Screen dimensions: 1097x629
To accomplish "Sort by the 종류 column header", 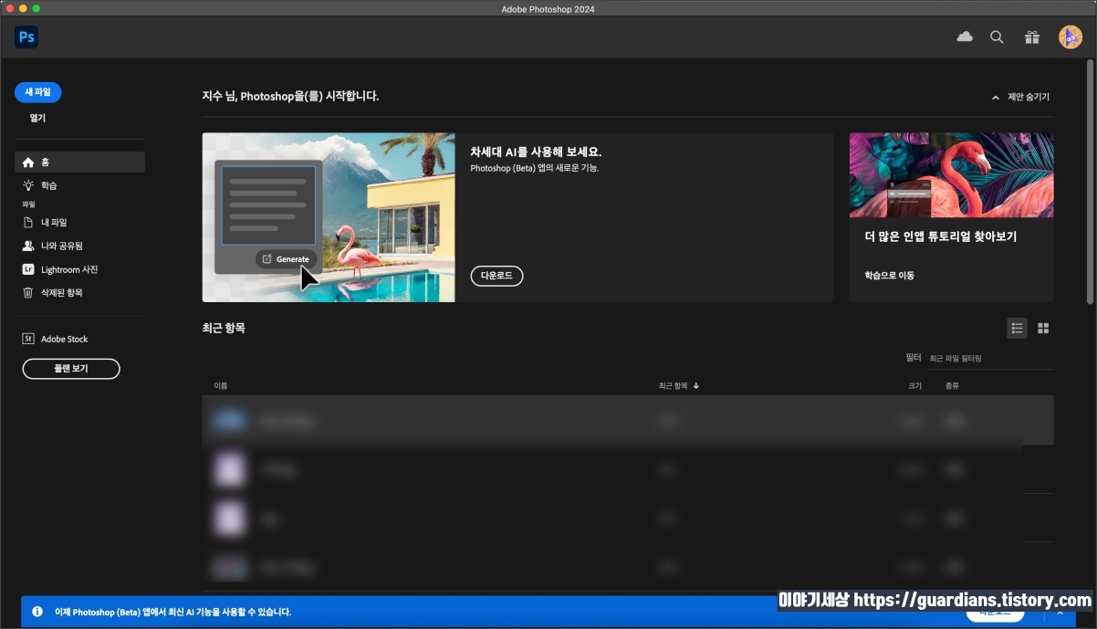I will (x=952, y=386).
